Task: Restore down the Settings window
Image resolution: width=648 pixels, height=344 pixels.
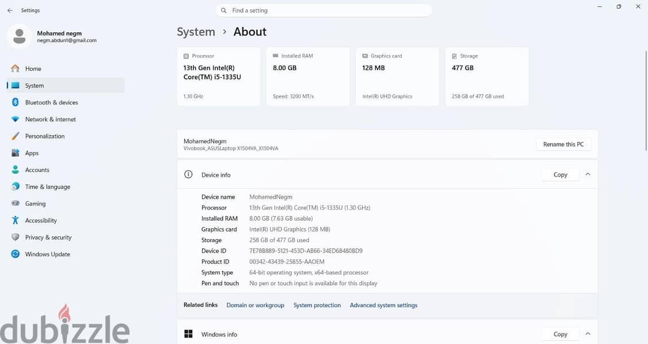Action: tap(619, 7)
